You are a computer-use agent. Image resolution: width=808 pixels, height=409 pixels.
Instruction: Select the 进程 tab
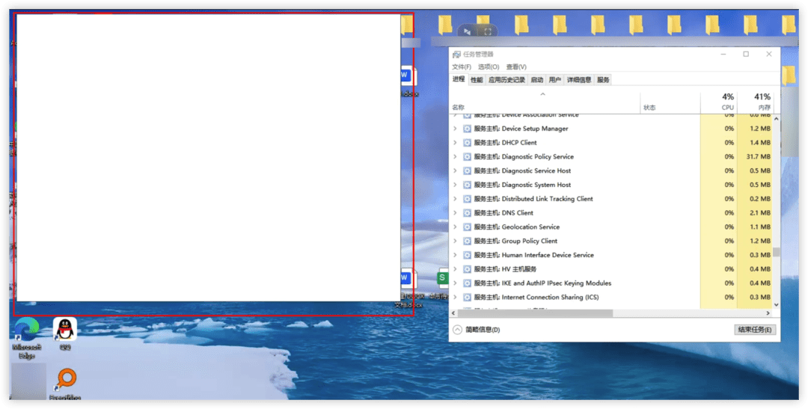[x=459, y=79]
